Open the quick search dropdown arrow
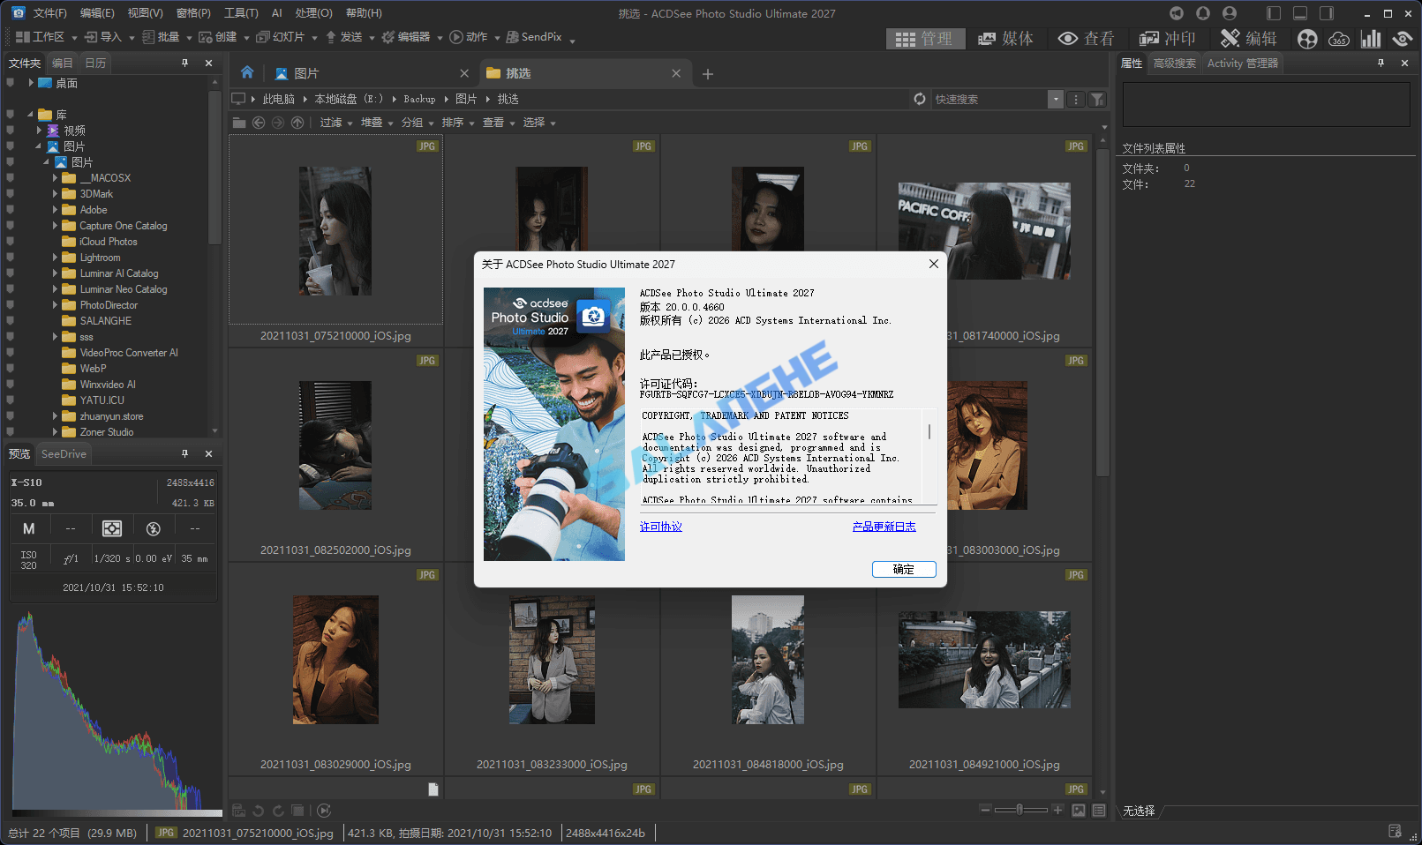This screenshot has width=1422, height=845. point(1056,100)
